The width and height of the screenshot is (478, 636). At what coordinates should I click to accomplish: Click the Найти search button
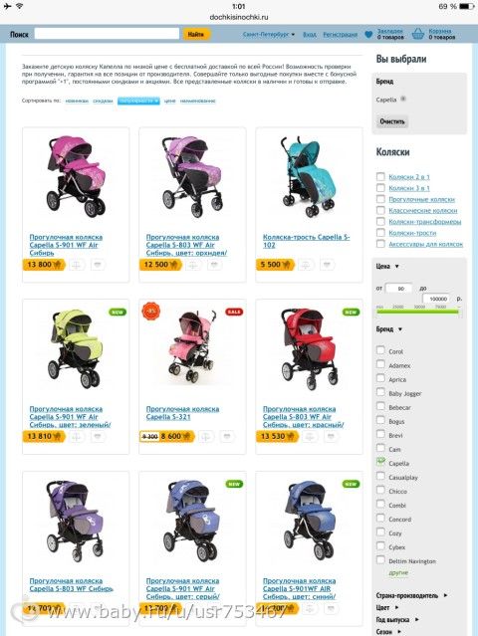pyautogui.click(x=196, y=34)
